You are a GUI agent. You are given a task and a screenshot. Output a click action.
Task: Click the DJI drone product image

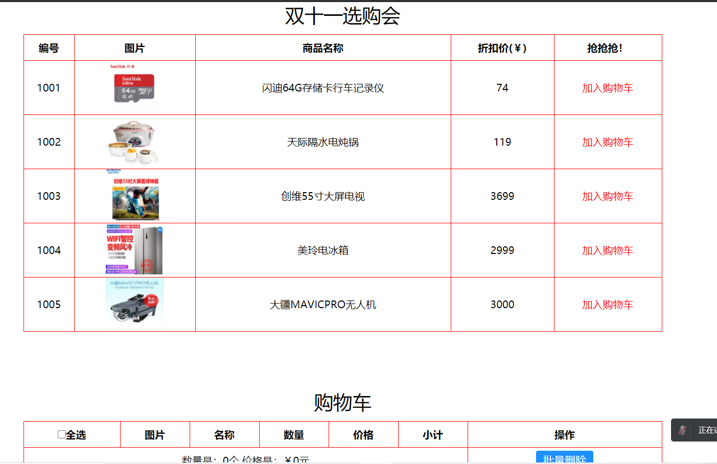point(135,304)
